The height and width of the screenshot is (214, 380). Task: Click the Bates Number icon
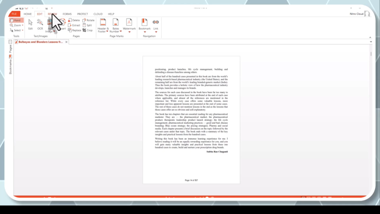[x=116, y=22]
